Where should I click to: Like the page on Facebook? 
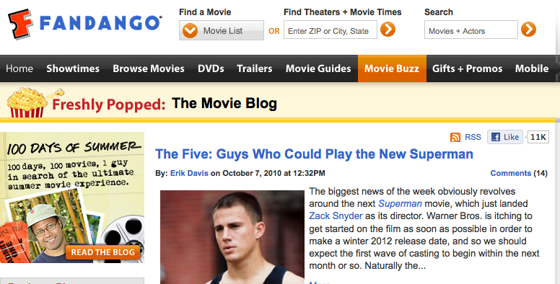505,137
